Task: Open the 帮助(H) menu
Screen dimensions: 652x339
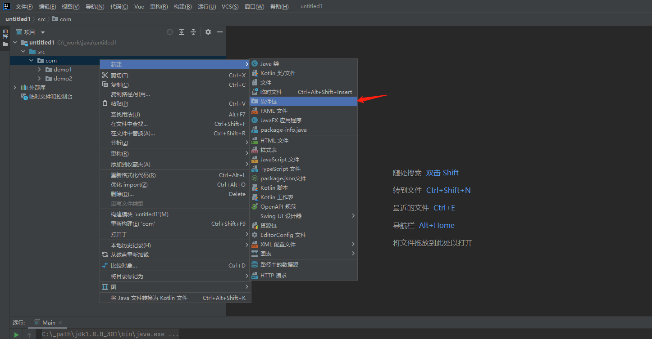Action: click(x=279, y=7)
